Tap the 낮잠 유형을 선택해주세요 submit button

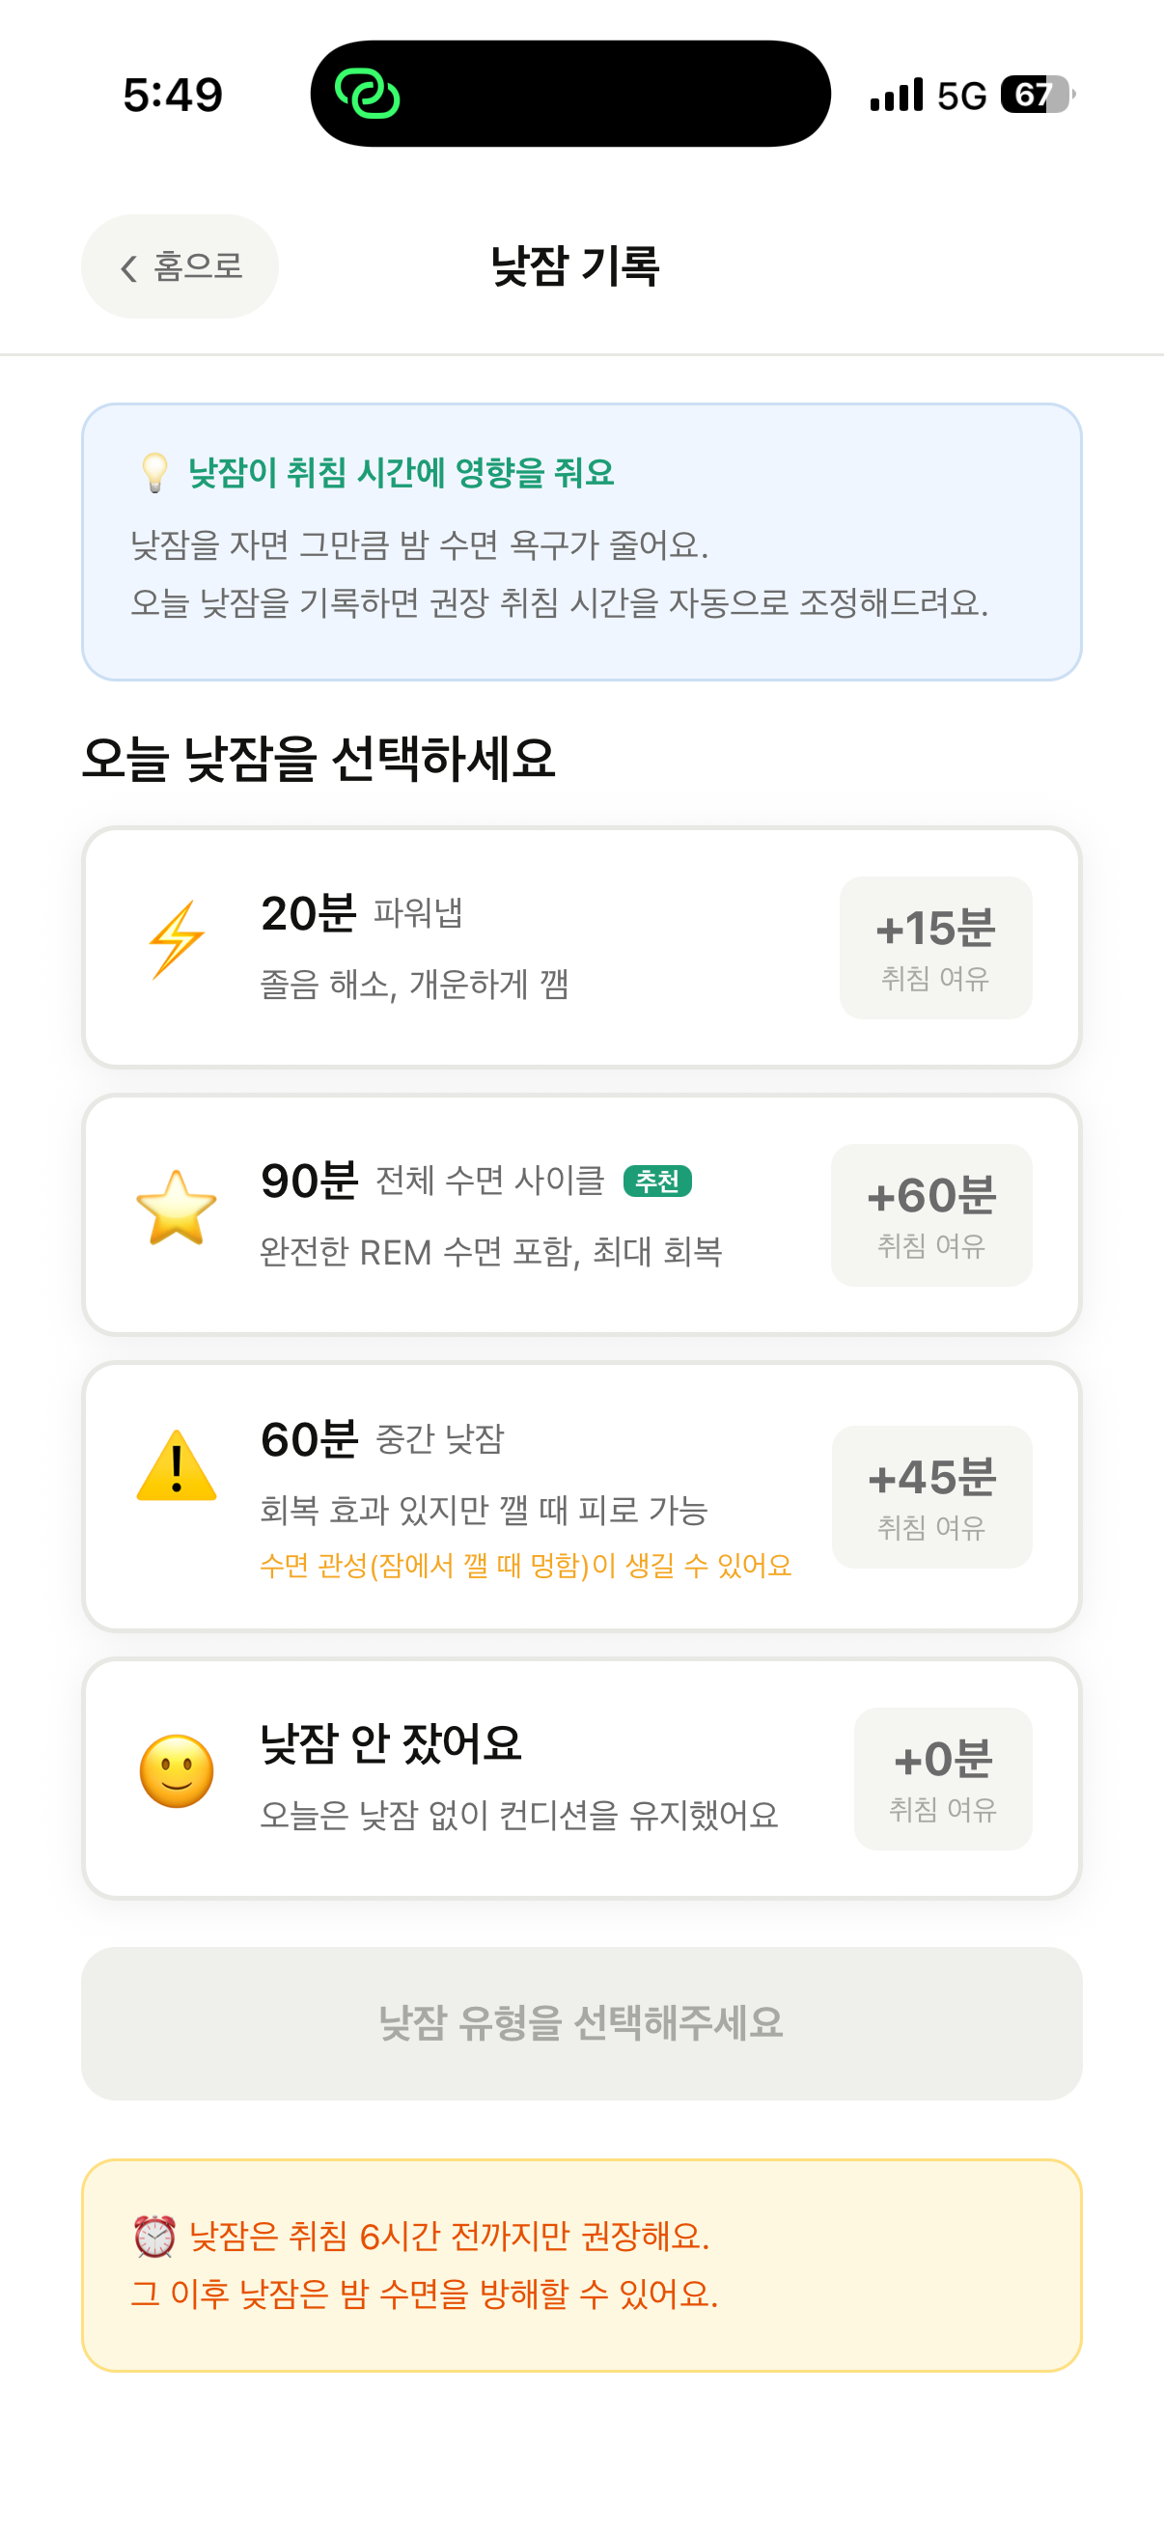point(581,2024)
